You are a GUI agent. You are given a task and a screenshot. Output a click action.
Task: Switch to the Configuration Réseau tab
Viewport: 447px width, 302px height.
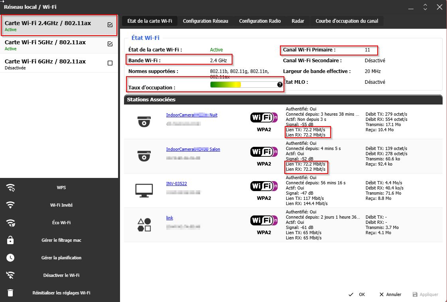coord(205,21)
